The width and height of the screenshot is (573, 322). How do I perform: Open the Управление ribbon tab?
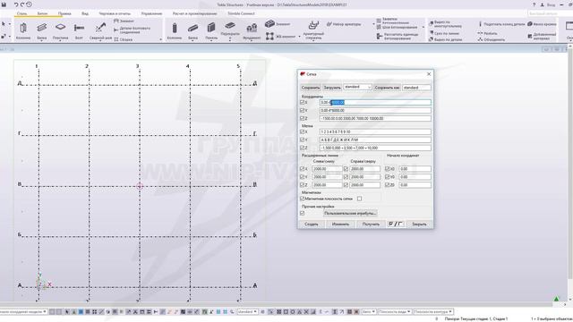click(x=151, y=13)
